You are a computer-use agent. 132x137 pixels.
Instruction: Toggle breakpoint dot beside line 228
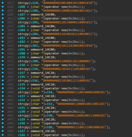click(x=3, y=45)
